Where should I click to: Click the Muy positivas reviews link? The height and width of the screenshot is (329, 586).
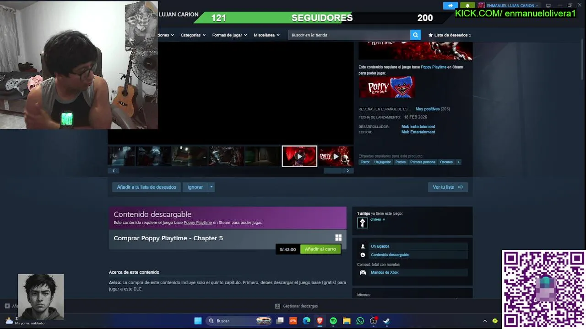428,109
